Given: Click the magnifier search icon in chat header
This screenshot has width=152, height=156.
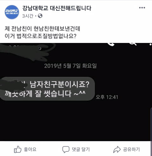Looking at the screenshot, I should pos(133,44).
